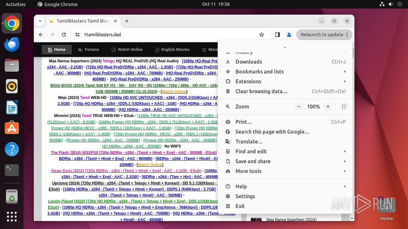Open the tab search dropdown
The image size is (408, 229).
(x=40, y=21)
